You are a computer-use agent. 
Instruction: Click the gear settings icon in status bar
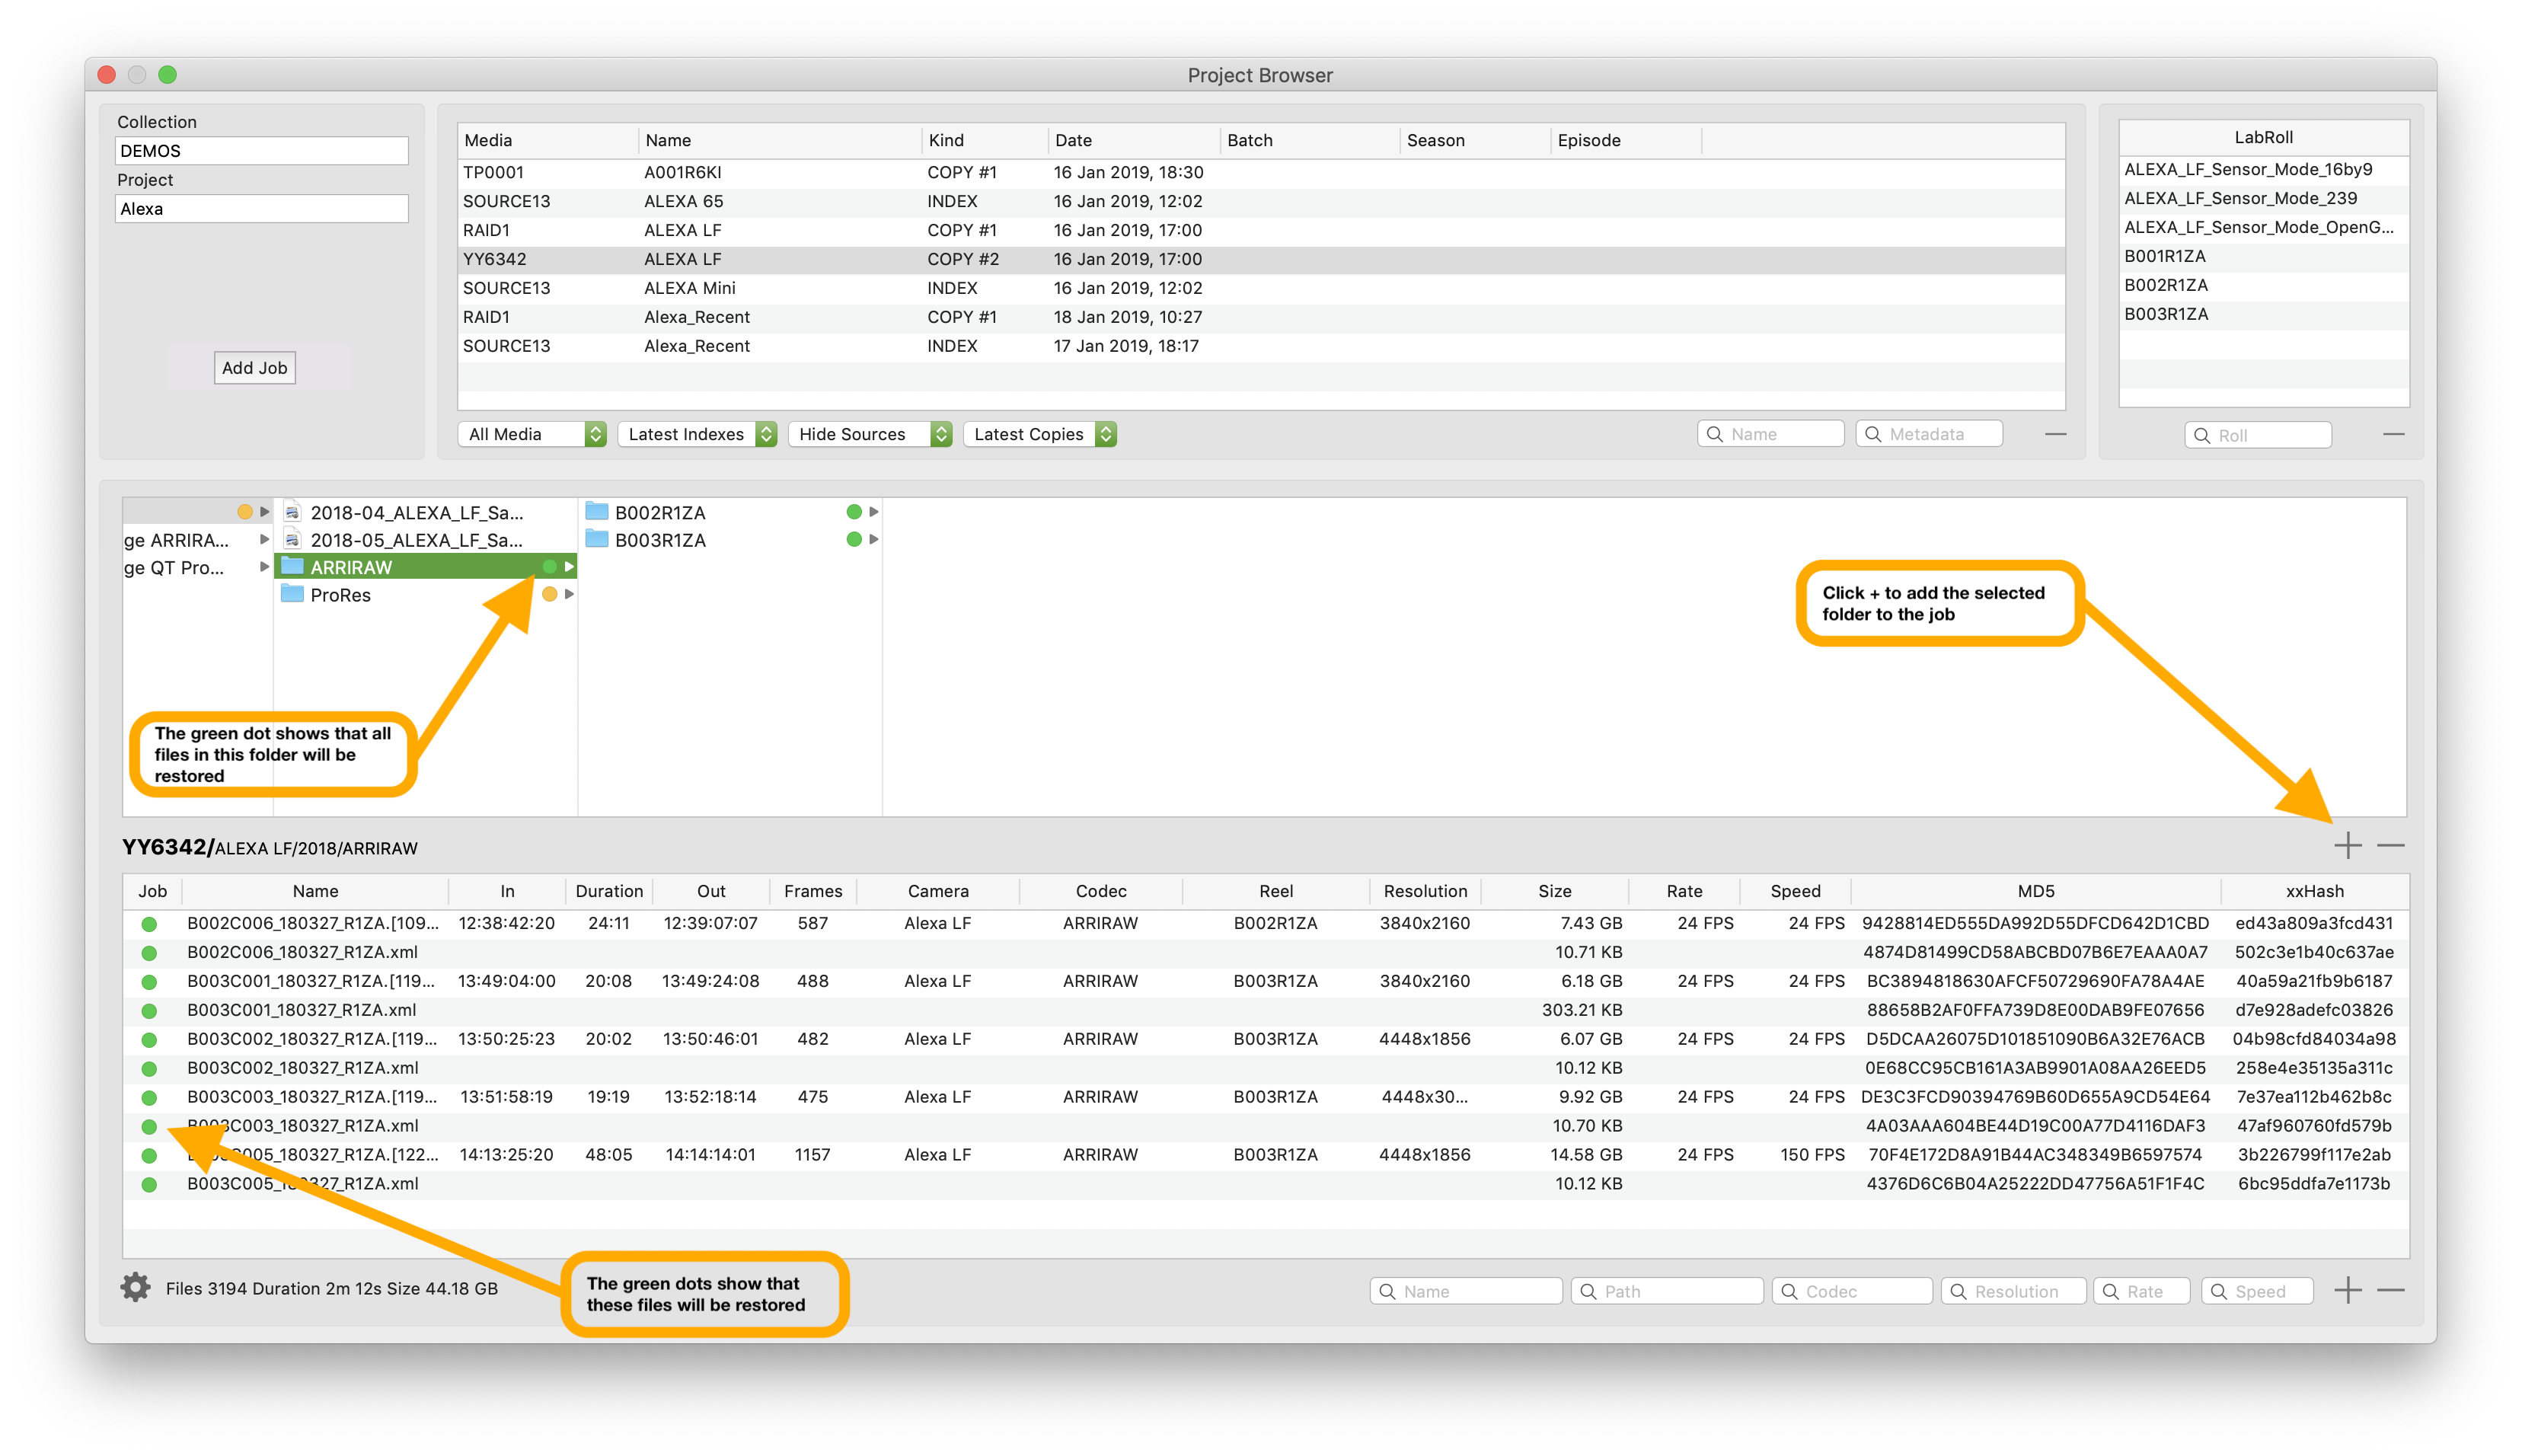(x=135, y=1288)
